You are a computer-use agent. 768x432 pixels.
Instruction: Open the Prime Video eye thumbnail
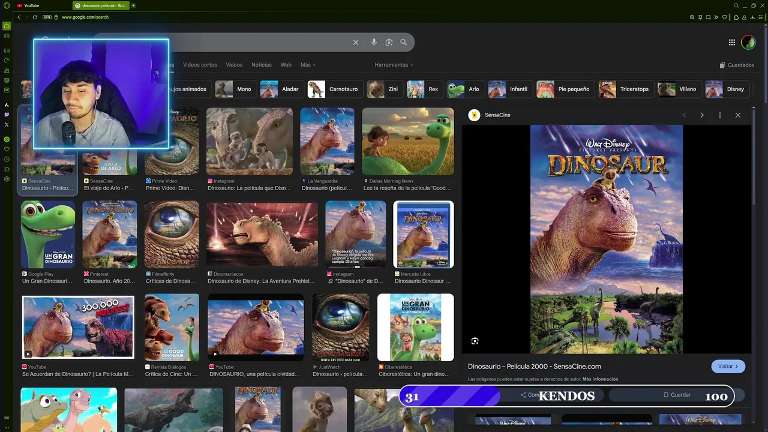click(x=172, y=142)
